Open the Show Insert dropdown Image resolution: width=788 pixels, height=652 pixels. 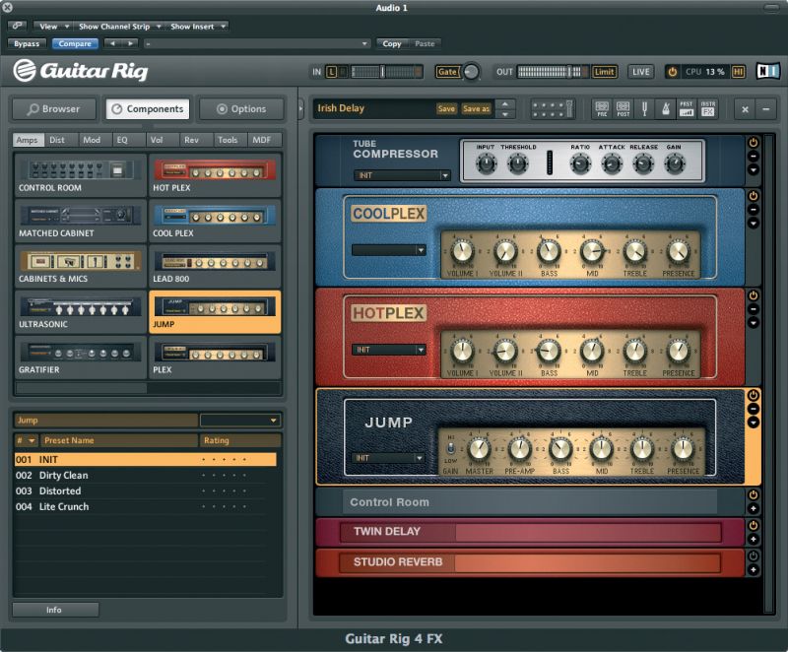point(198,27)
